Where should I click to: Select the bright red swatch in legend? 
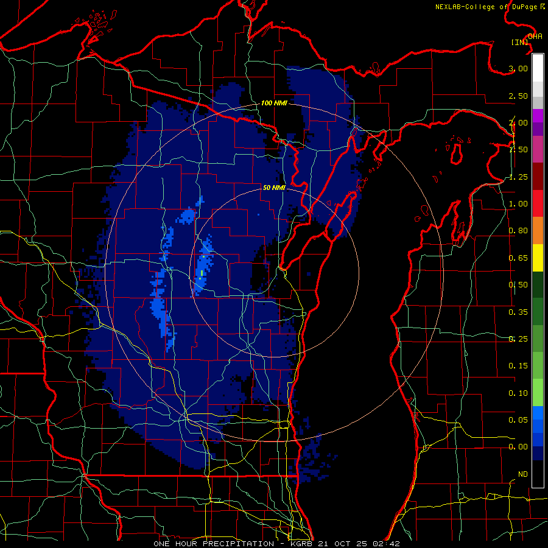(x=538, y=204)
